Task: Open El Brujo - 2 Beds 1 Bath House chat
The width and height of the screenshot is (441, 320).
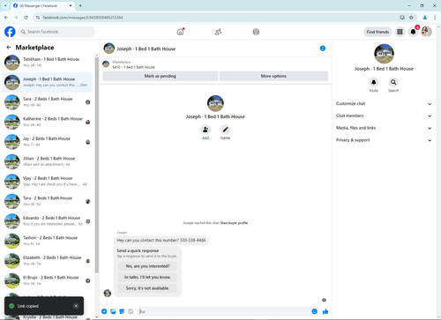Action: pyautogui.click(x=48, y=280)
